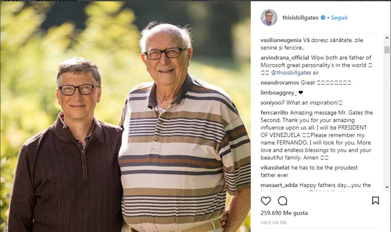Screen dimensions: 391x232
Task: Click the Seguir follow button
Action: coord(339,18)
